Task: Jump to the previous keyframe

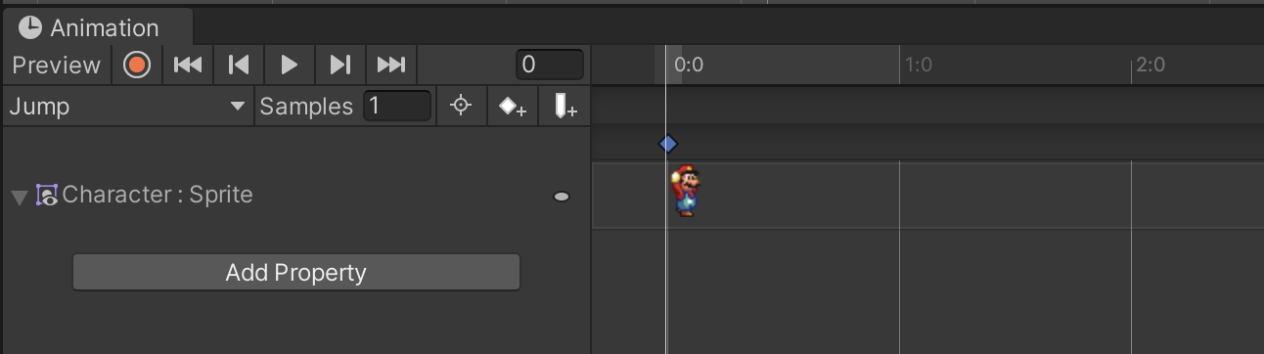Action: click(x=238, y=66)
